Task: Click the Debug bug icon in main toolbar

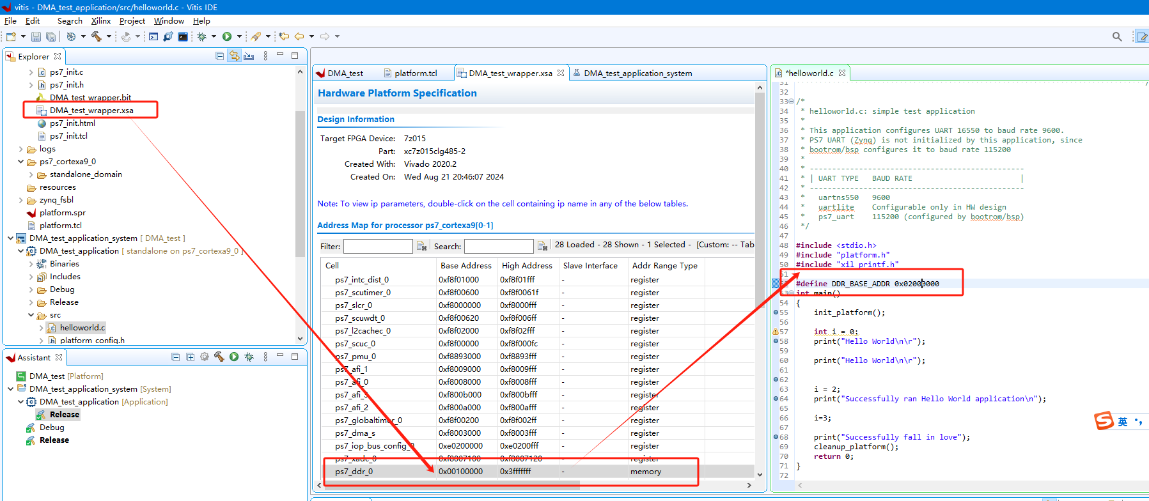Action: (x=202, y=36)
